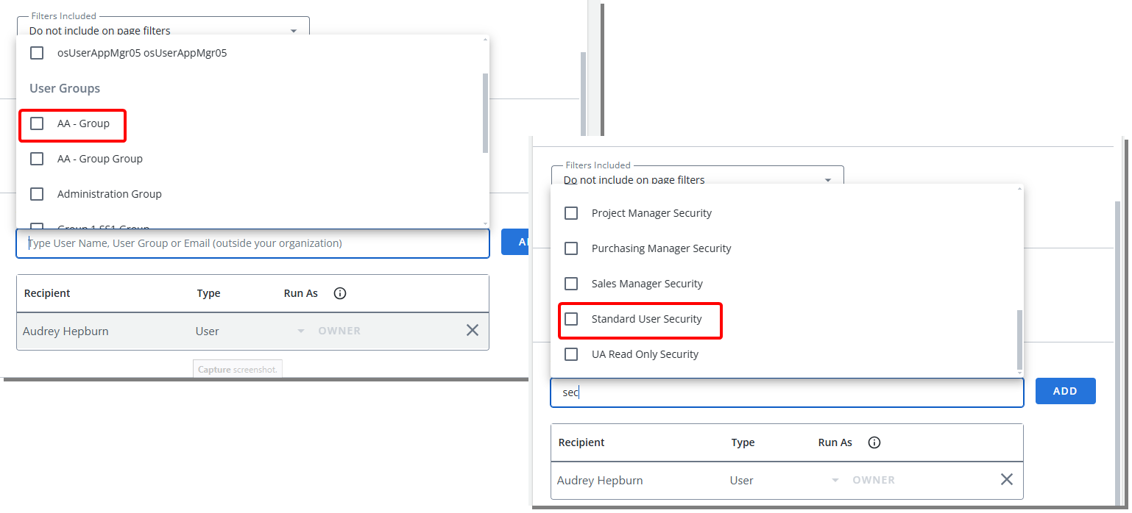Click the X to remove Audrey Hepburn on left
Image resolution: width=1132 pixels, height=513 pixels.
(x=473, y=330)
